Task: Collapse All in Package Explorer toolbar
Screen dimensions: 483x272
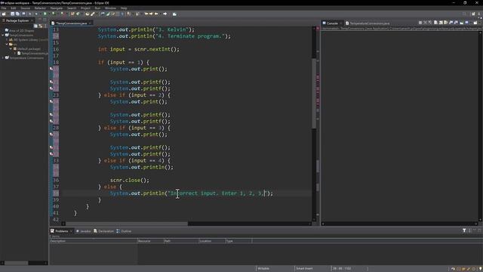Action: click(x=35, y=26)
